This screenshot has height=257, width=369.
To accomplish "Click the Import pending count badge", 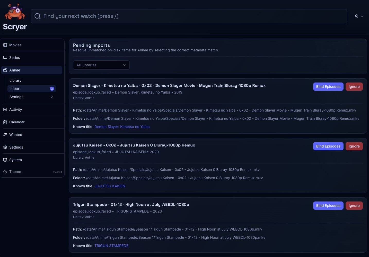I will coord(52,89).
